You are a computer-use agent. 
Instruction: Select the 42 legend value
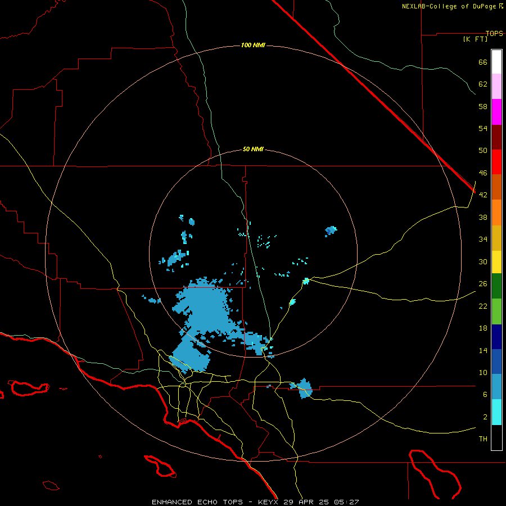483,195
